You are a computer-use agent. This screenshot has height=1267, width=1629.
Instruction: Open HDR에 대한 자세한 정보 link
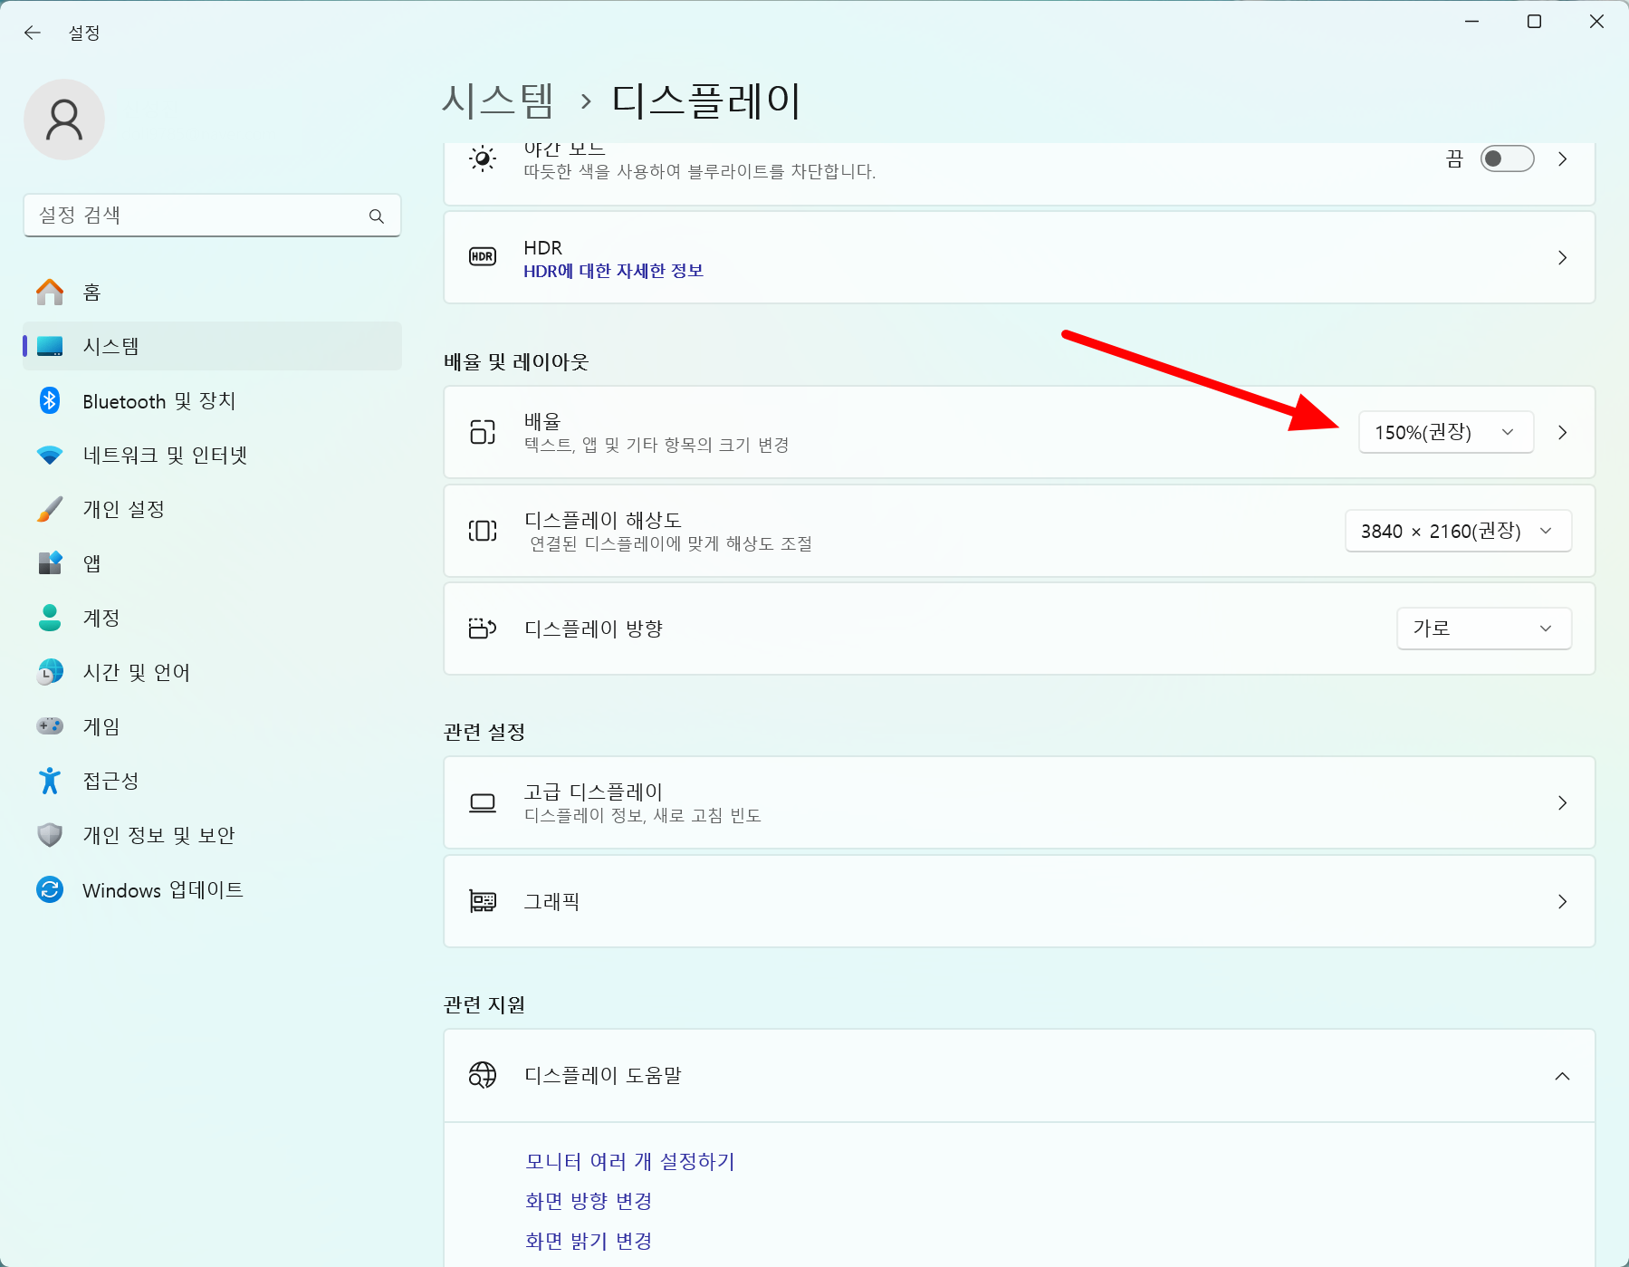[613, 271]
